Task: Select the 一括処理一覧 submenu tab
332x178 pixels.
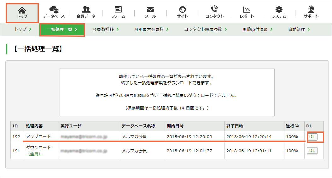Action: 62,29
